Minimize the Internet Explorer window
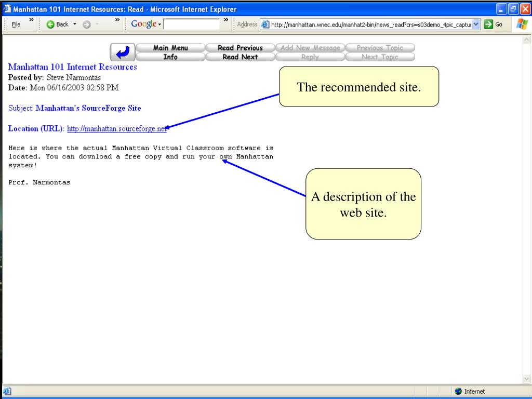This screenshot has width=532, height=399. tap(501, 9)
